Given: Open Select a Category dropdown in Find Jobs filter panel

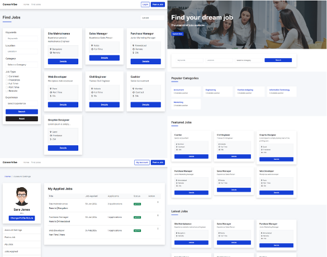Looking at the screenshot, I should [x=22, y=65].
